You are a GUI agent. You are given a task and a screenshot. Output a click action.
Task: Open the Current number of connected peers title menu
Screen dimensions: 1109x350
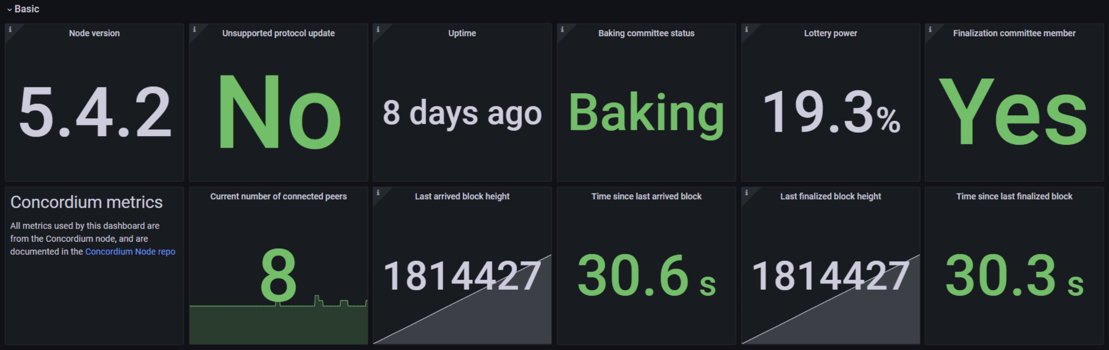278,197
